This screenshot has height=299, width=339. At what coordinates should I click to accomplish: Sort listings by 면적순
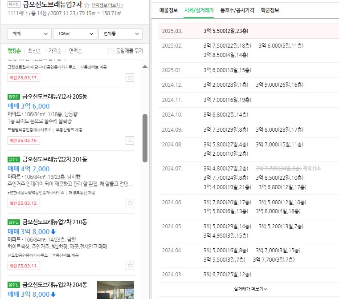(75, 51)
